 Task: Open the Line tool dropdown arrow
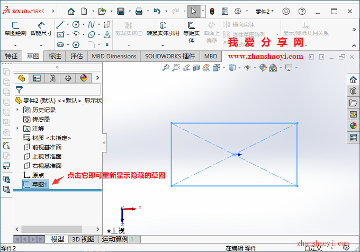pyautogui.click(x=68, y=24)
